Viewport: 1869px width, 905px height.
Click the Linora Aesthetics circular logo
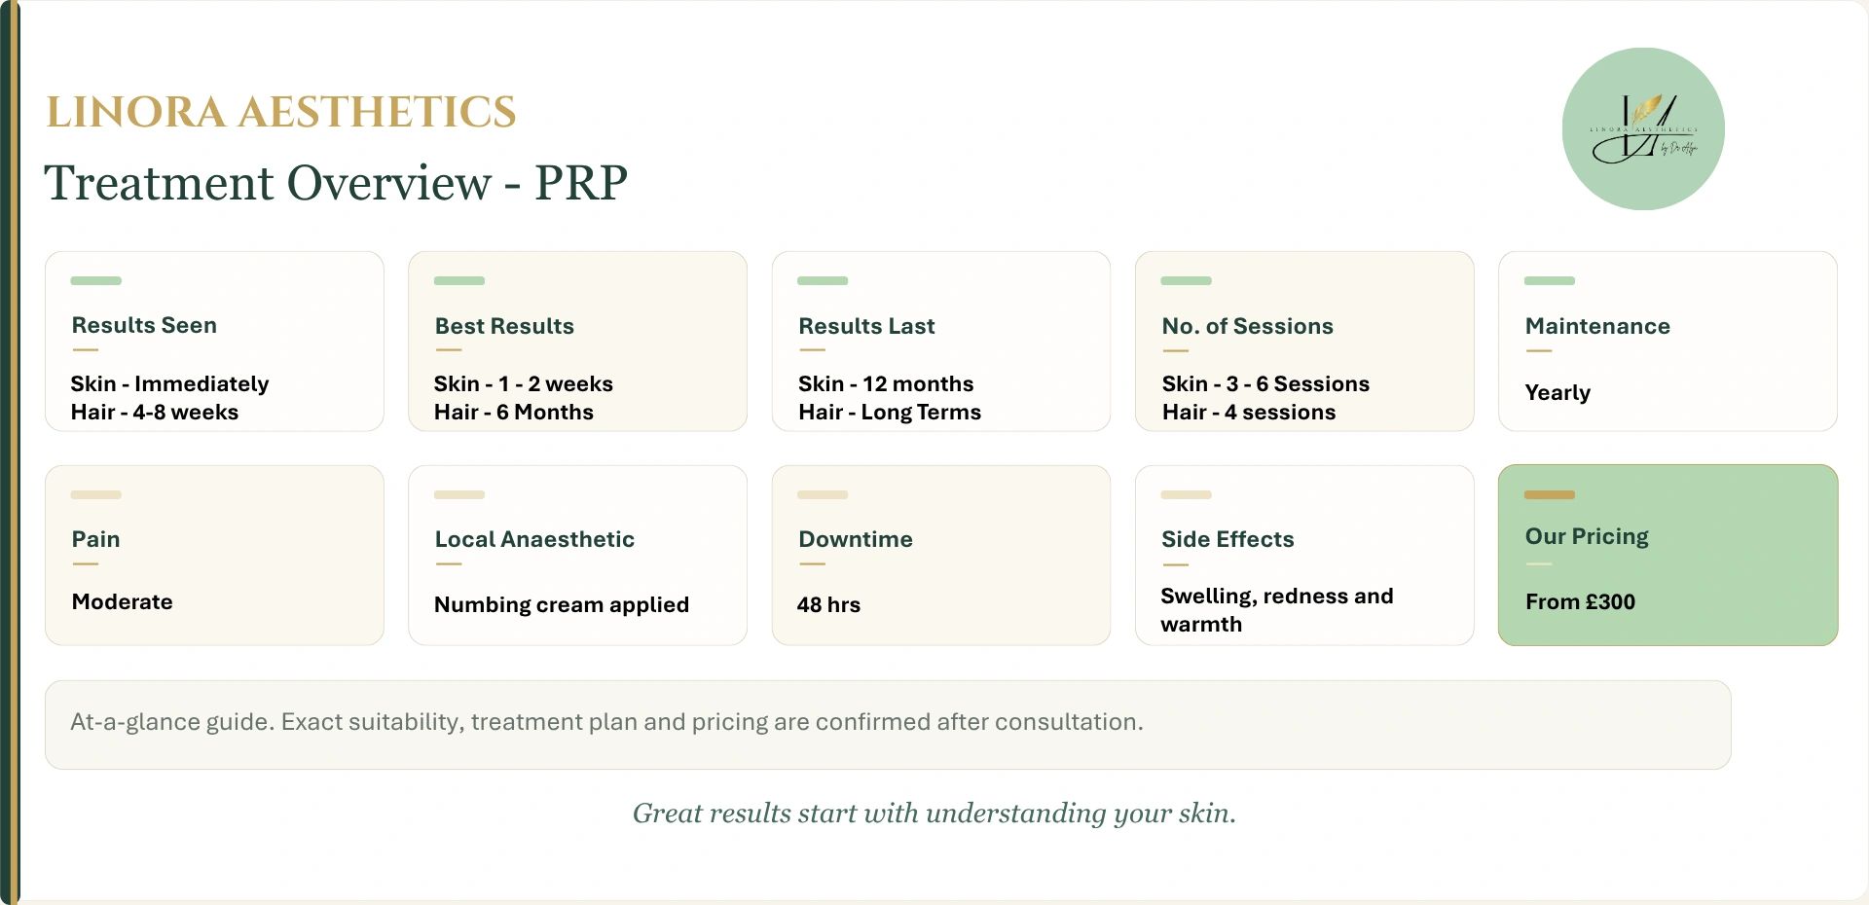[x=1643, y=128]
